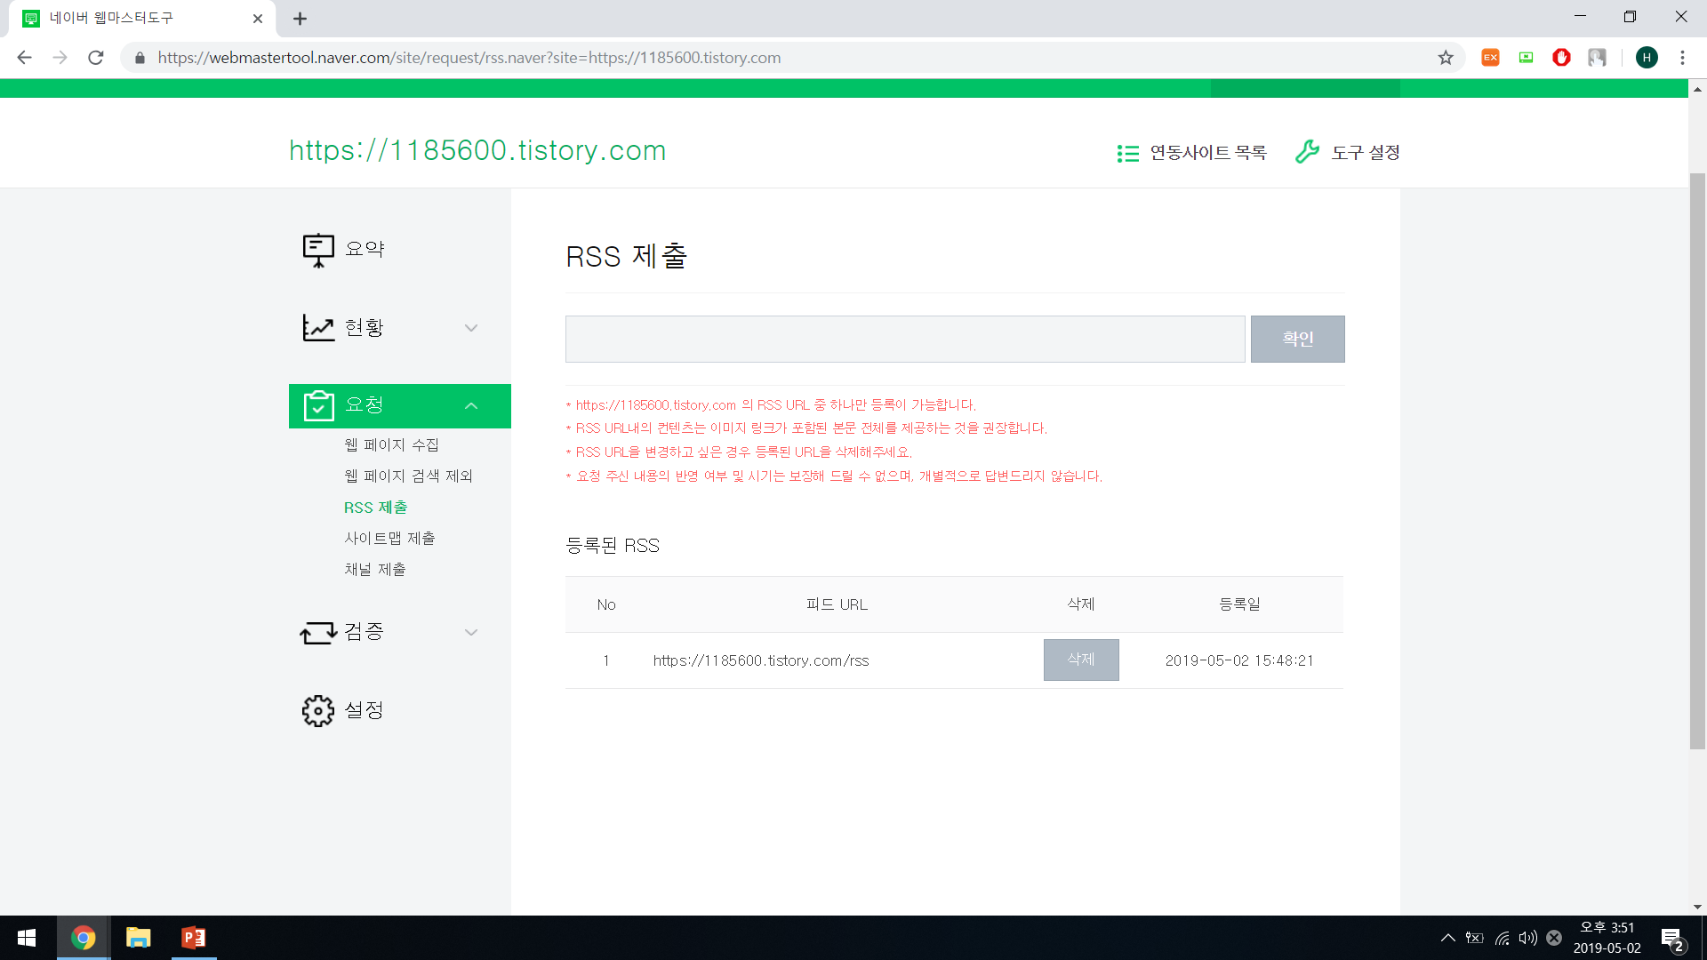1707x960 pixels.
Task: Click the 피드 URL column header
Action: (x=837, y=604)
